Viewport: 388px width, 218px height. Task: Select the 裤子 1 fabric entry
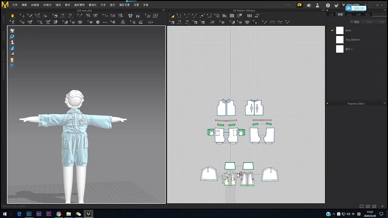click(x=349, y=49)
